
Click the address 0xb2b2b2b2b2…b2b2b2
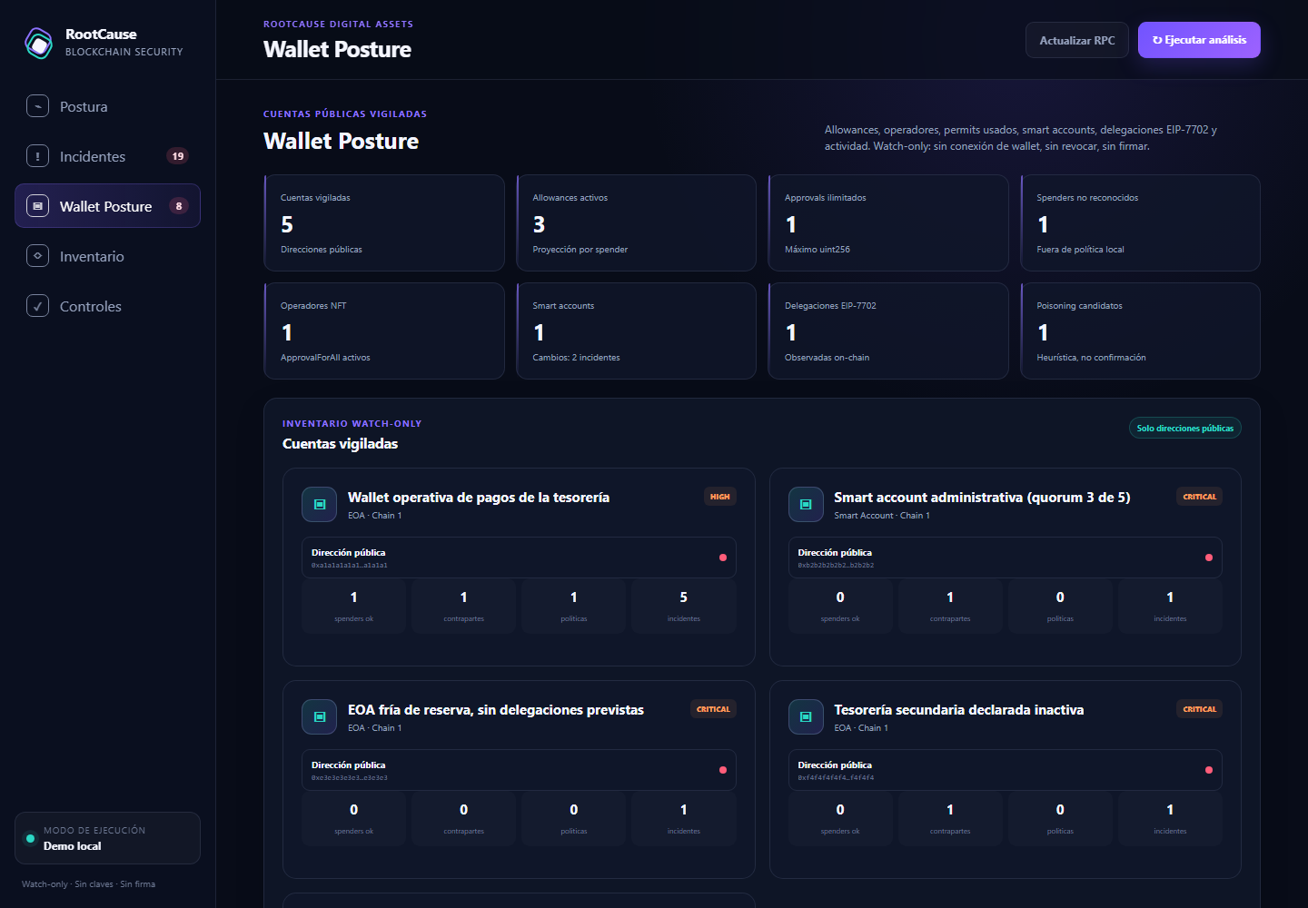point(836,565)
